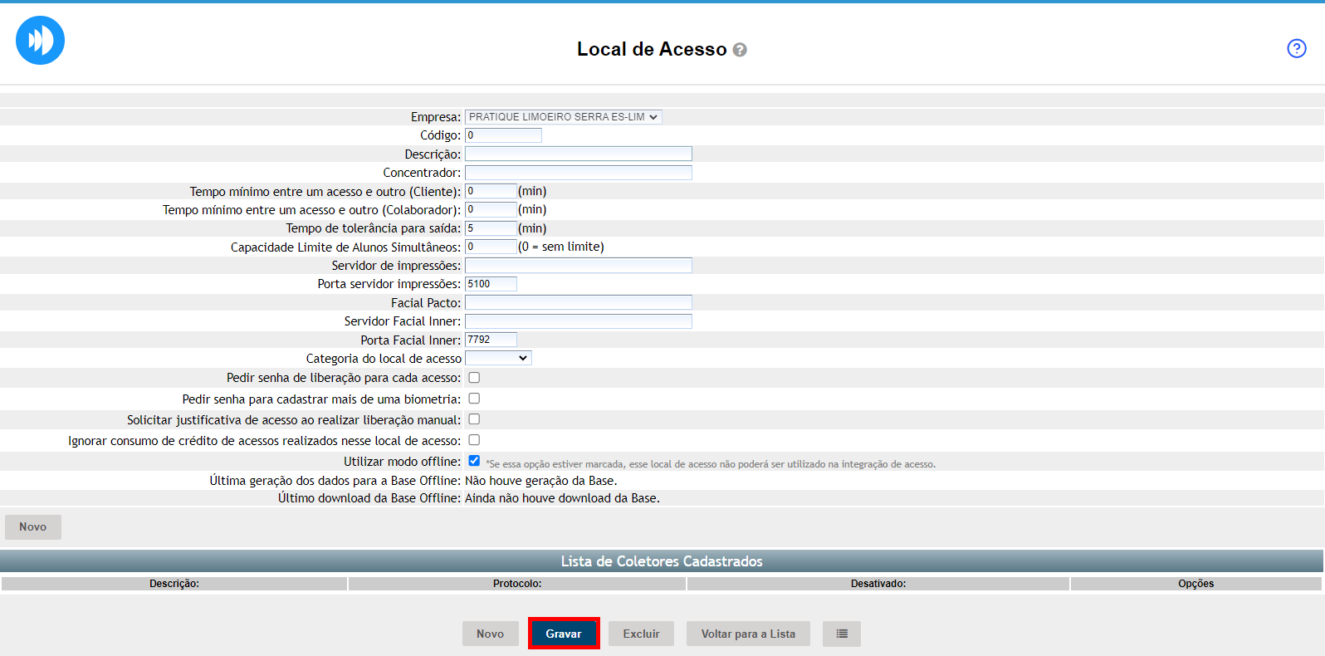Expand 'Categoria do local de acesso' dropdown
This screenshot has width=1325, height=656.
[x=498, y=358]
